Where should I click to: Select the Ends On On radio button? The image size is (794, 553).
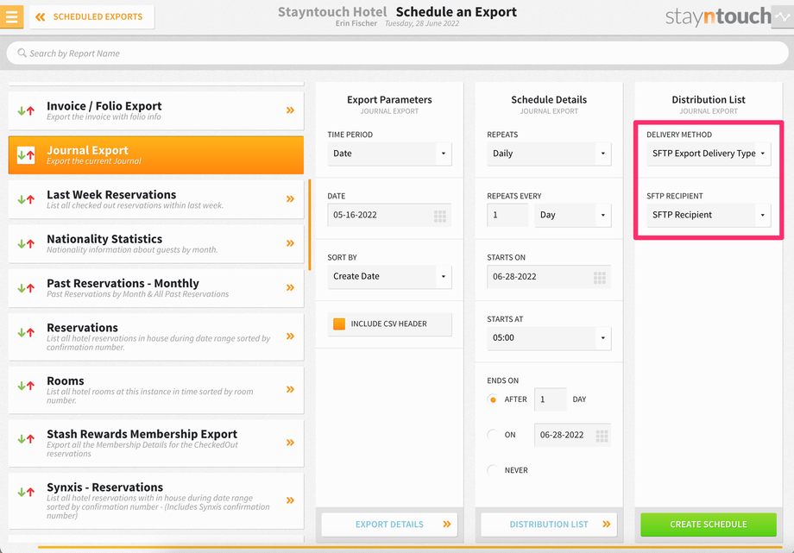(492, 435)
